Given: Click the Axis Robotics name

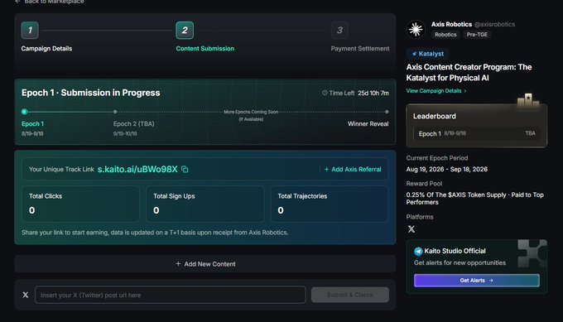Looking at the screenshot, I should coord(451,24).
